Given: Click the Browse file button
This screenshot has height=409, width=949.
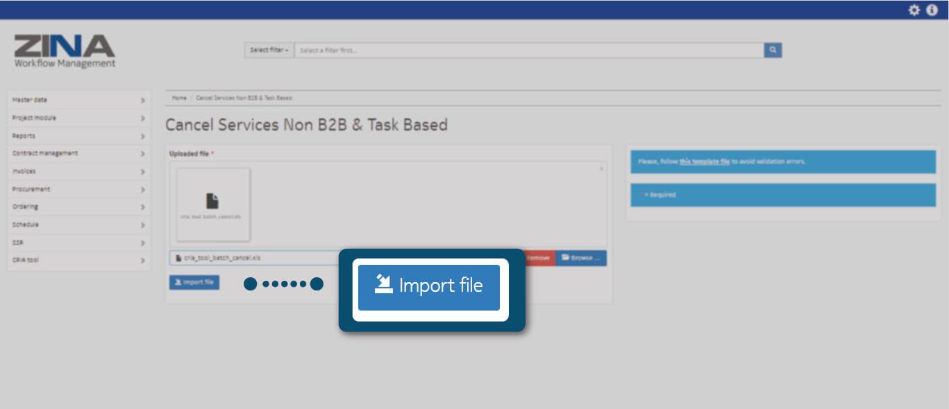Looking at the screenshot, I should click(581, 258).
